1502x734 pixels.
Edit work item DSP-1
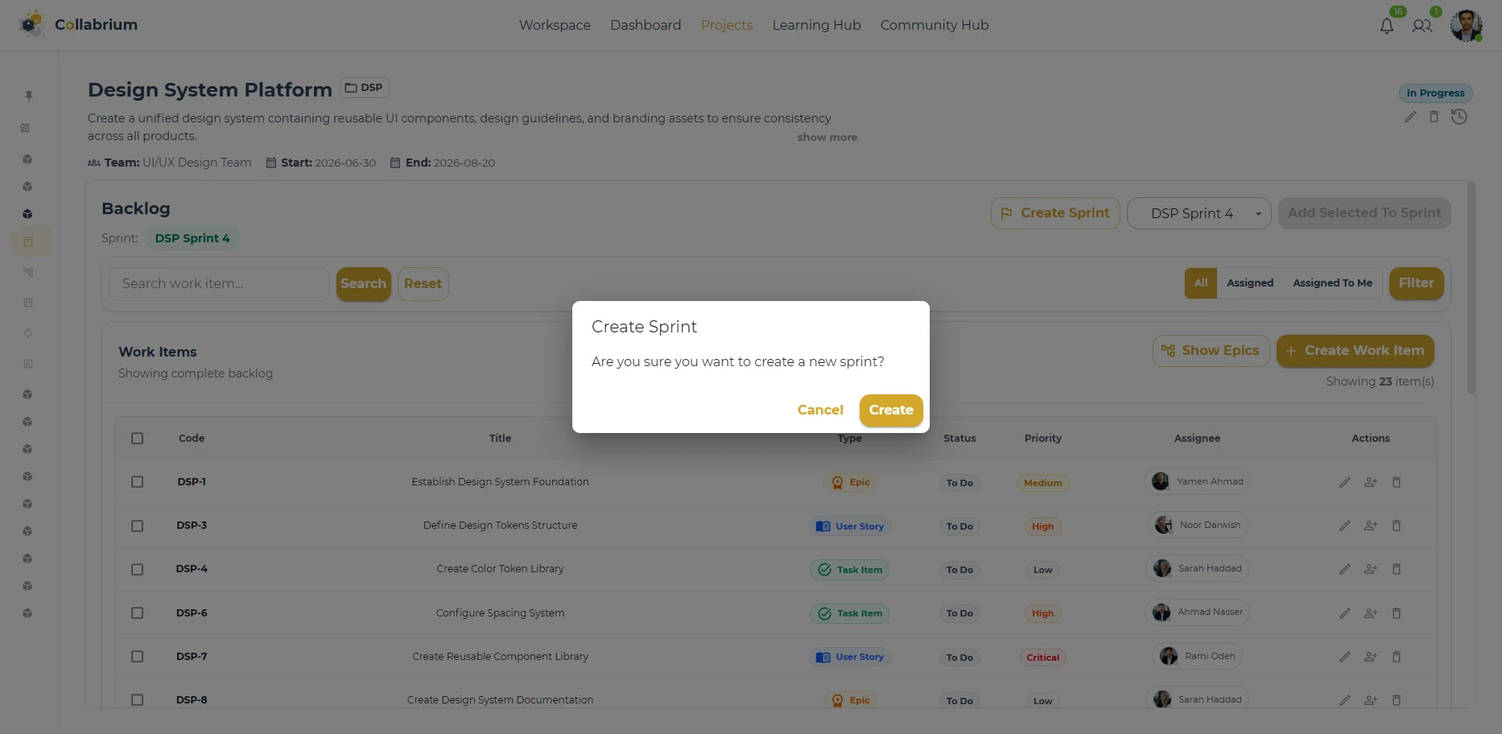point(1344,482)
